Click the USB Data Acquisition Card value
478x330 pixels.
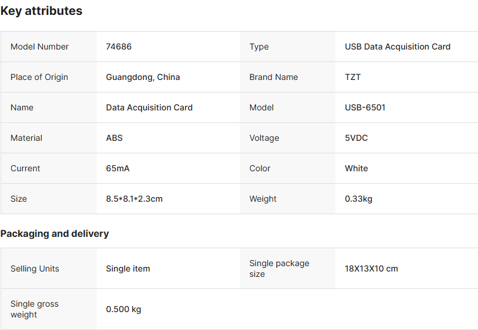pyautogui.click(x=397, y=47)
